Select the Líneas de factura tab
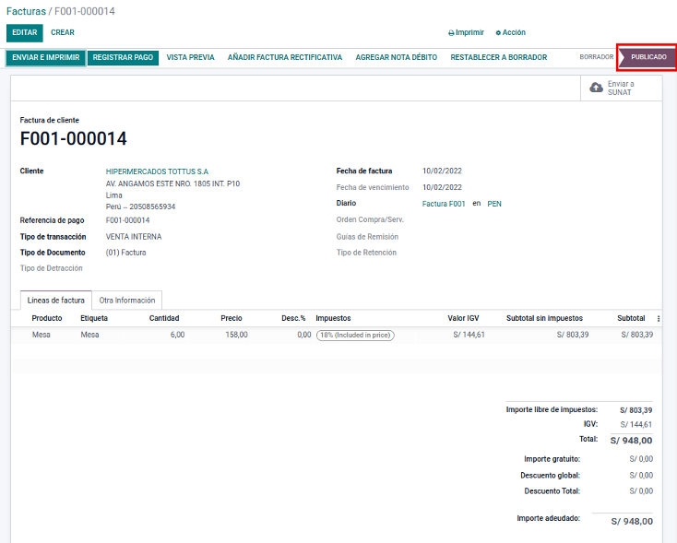 (x=56, y=301)
